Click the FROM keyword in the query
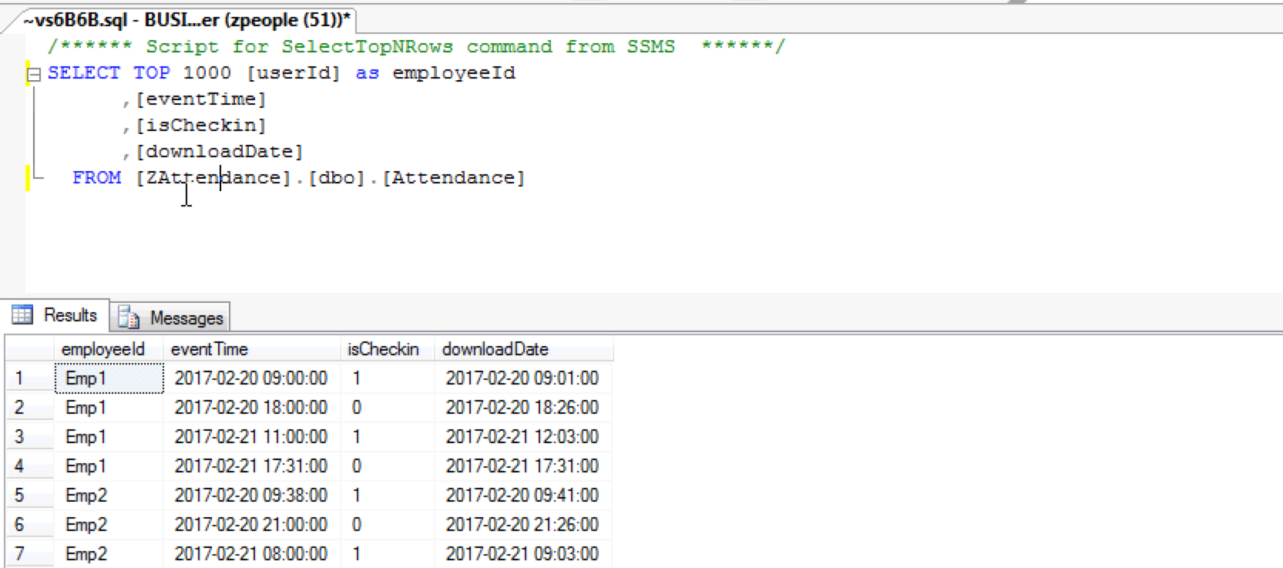The height and width of the screenshot is (568, 1283). 96,178
